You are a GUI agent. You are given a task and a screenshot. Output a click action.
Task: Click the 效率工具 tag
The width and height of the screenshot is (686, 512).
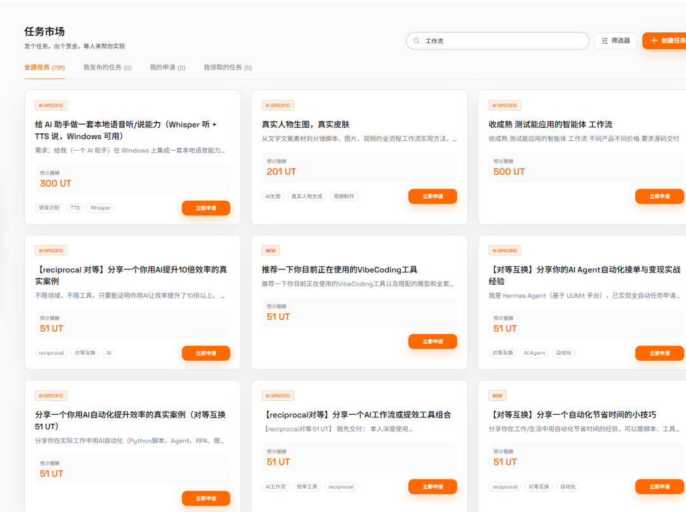click(307, 487)
